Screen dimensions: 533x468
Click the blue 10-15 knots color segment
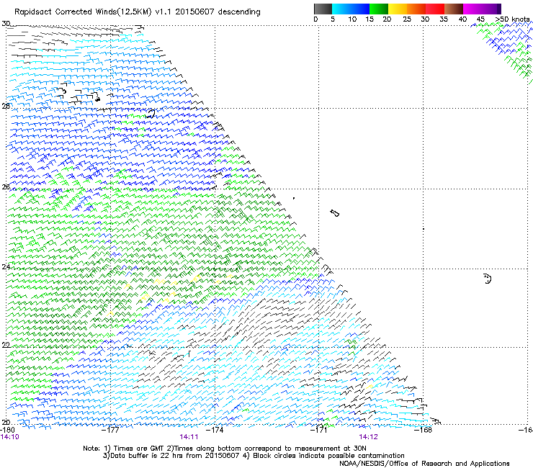tap(360, 9)
